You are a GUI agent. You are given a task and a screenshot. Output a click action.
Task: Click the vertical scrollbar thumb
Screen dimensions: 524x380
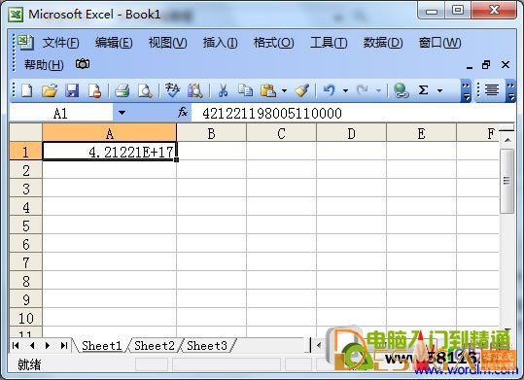(507, 181)
